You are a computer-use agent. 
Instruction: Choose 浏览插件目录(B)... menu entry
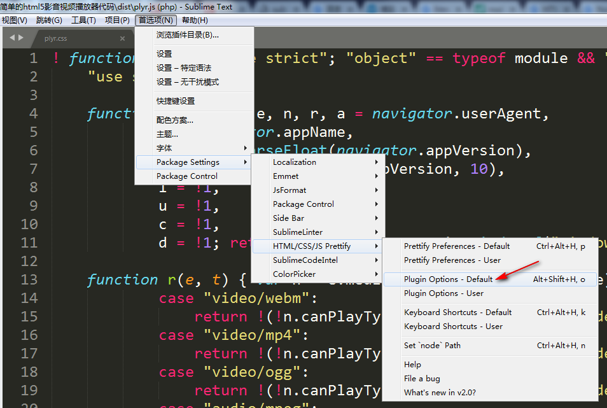click(x=194, y=35)
